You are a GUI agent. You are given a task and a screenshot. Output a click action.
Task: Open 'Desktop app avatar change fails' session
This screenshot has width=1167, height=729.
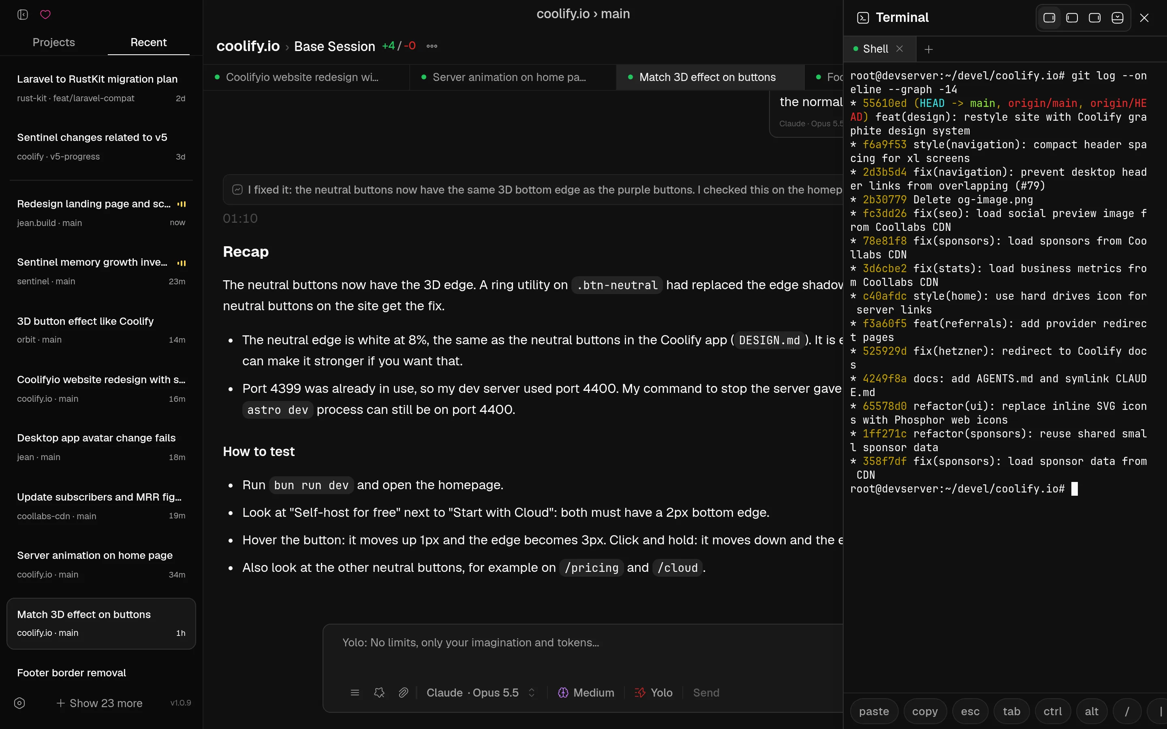(x=101, y=447)
